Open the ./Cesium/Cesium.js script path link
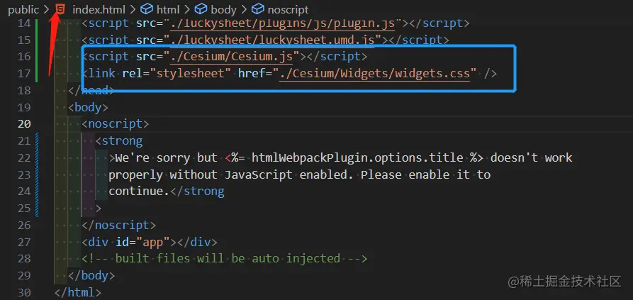The height and width of the screenshot is (300, 633). pyautogui.click(x=231, y=57)
